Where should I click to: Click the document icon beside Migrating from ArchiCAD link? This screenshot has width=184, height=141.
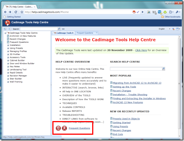coord(111,83)
